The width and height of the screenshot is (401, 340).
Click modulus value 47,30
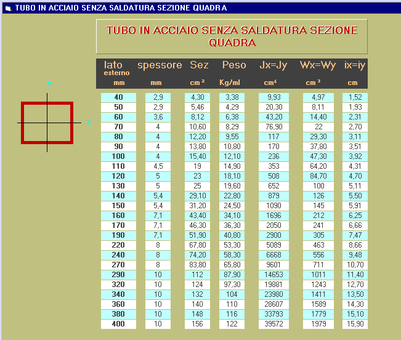pos(318,156)
